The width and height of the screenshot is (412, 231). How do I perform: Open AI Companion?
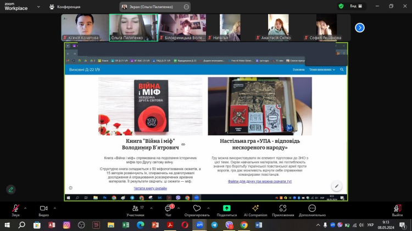[255, 210]
